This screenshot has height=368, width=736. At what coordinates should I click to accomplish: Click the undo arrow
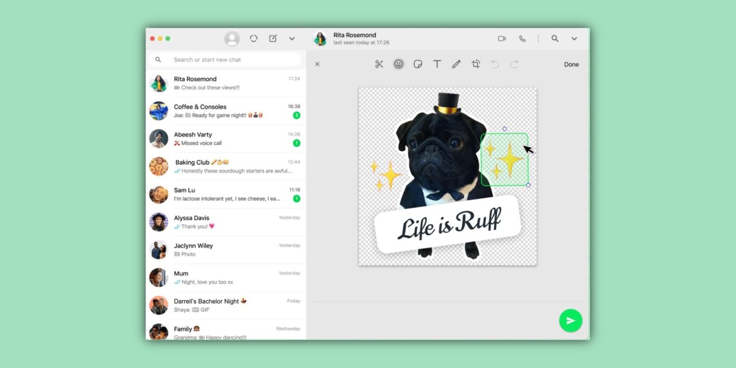pos(495,64)
